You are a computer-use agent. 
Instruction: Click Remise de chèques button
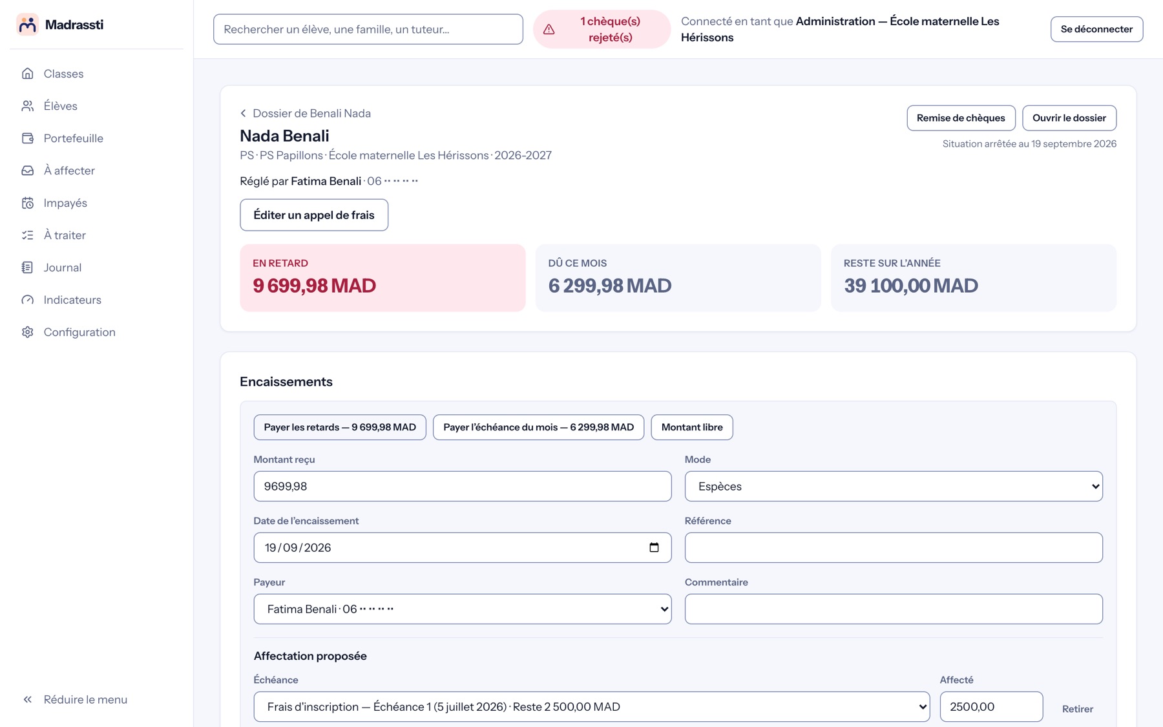coord(961,118)
